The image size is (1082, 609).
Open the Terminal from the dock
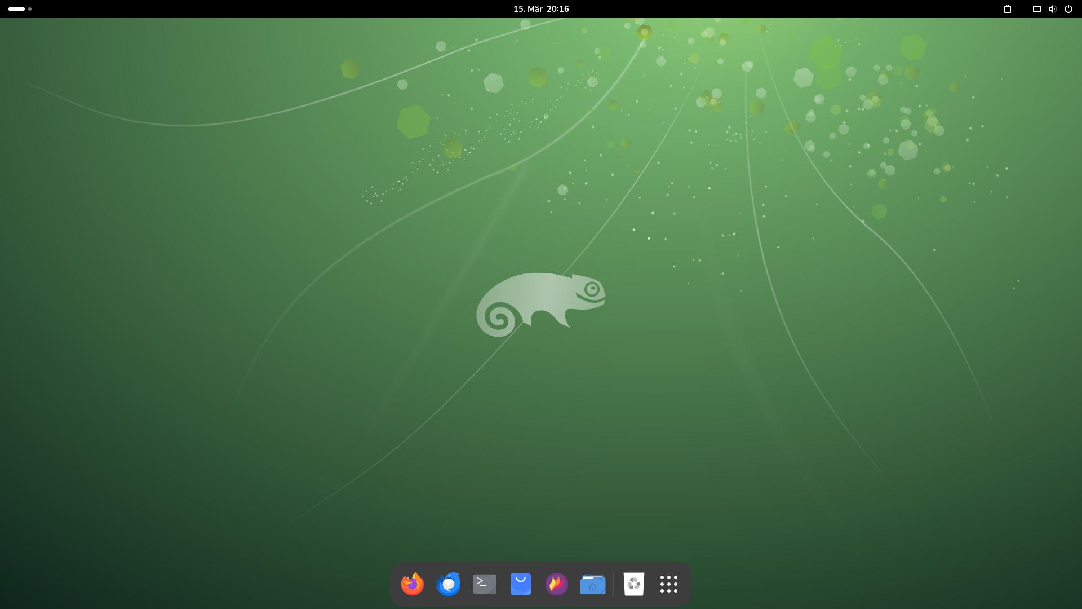pos(485,584)
